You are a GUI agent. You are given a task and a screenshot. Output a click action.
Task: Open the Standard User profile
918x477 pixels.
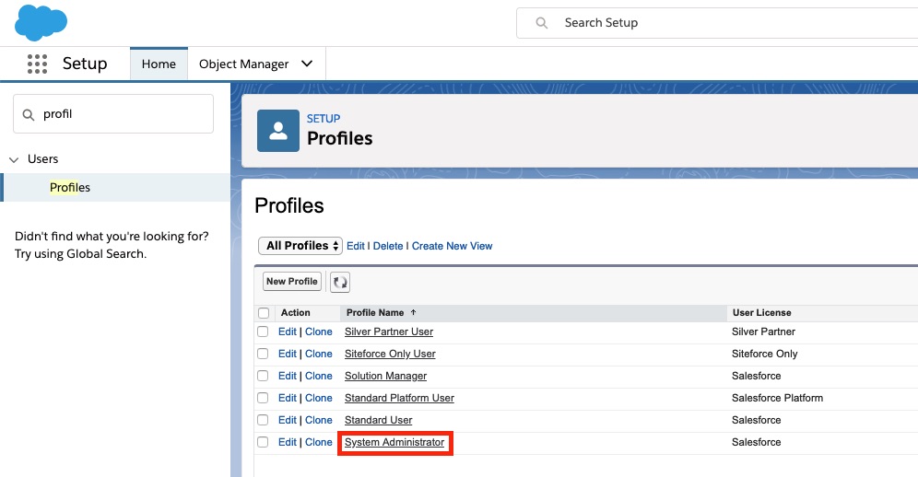[x=378, y=420]
